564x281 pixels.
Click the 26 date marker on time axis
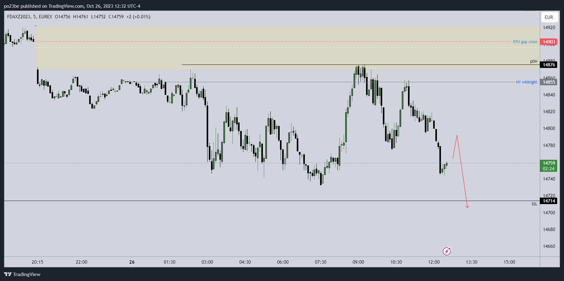click(132, 262)
